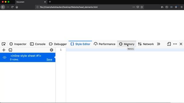This screenshot has width=184, height=103.
Task: Open devtools customize three-dot menu
Action: [x=175, y=44]
